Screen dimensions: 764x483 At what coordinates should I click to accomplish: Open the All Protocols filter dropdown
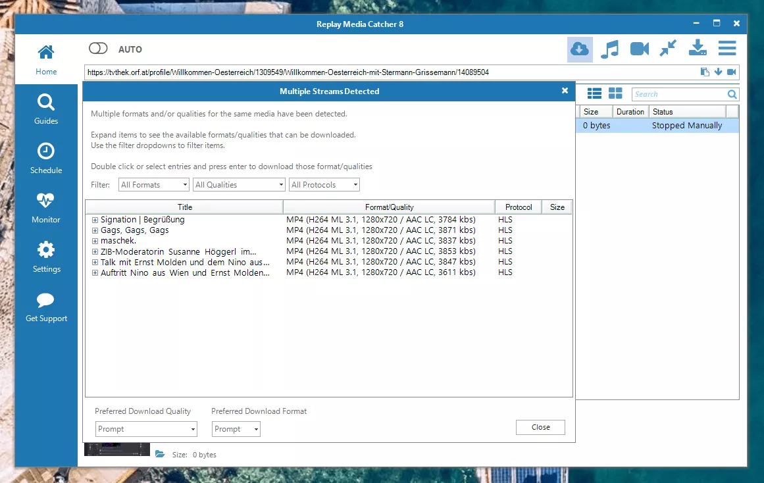tap(324, 185)
